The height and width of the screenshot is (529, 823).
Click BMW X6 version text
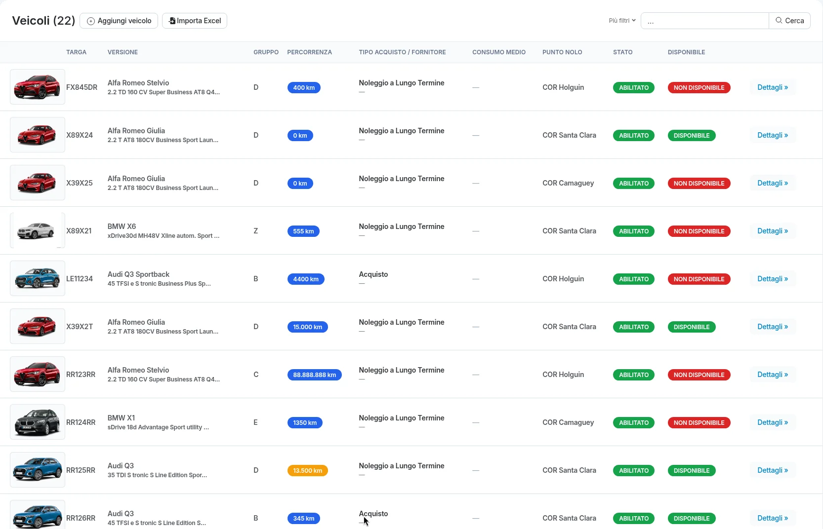click(x=122, y=227)
